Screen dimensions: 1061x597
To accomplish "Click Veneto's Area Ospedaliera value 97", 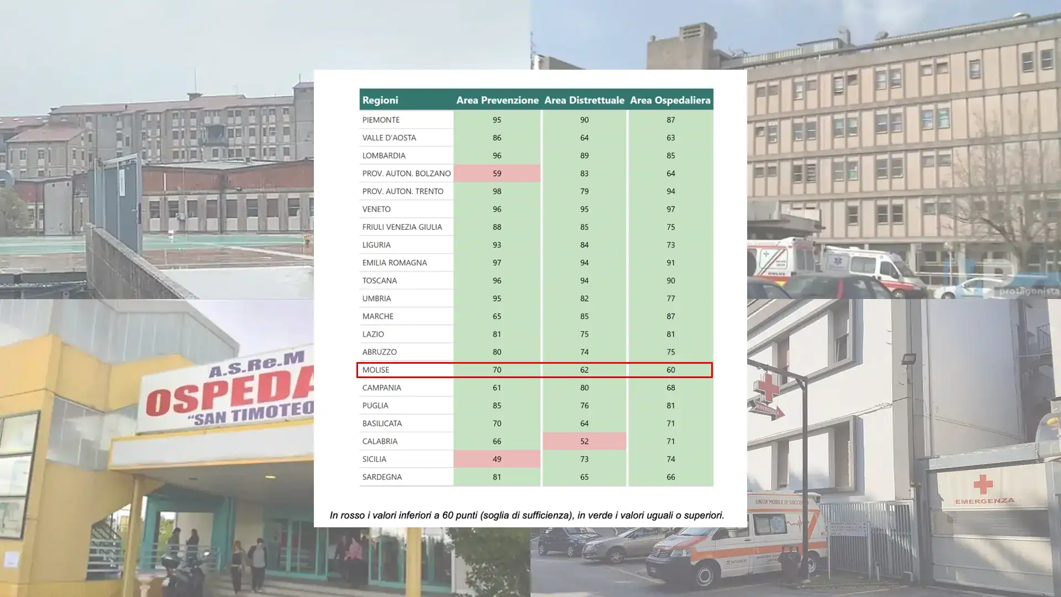I will [670, 209].
